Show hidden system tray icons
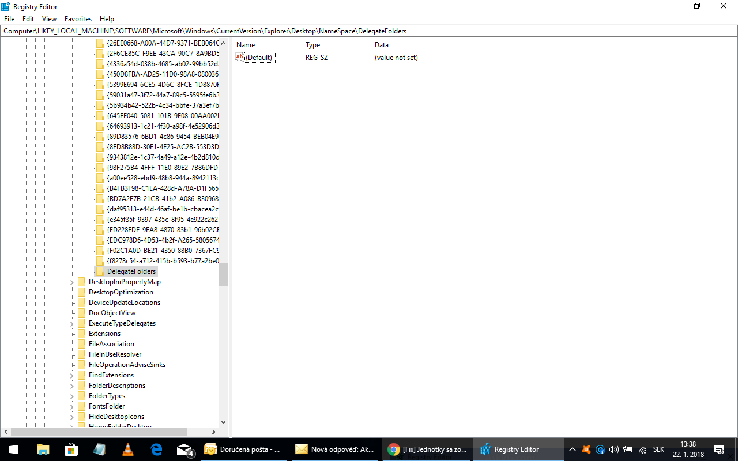 click(x=572, y=449)
